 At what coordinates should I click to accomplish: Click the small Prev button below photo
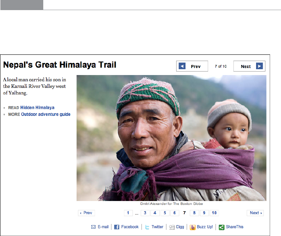point(87,213)
